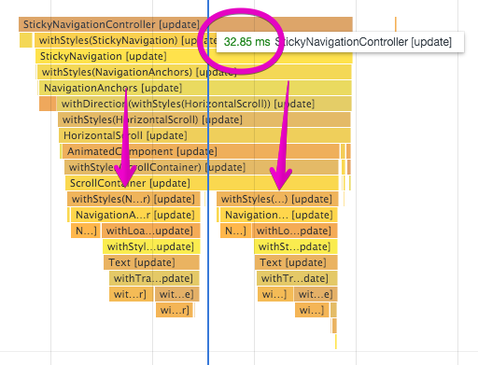Click withStyles(NavigationAnchors) [update] bar
This screenshot has height=365, width=478.
pos(194,72)
